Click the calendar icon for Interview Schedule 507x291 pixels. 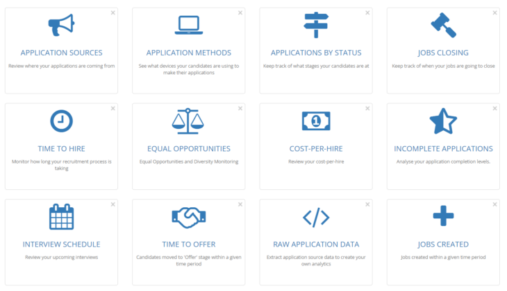point(61,217)
